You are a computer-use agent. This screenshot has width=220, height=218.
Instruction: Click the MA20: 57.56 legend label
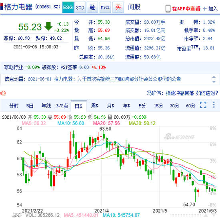coord(106,123)
